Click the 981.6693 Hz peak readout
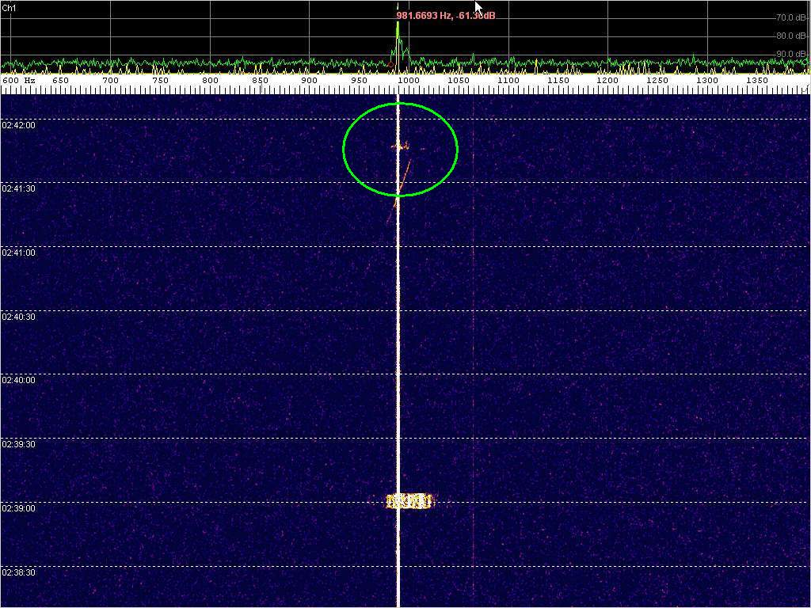Screen dimensions: 811x608 [445, 15]
